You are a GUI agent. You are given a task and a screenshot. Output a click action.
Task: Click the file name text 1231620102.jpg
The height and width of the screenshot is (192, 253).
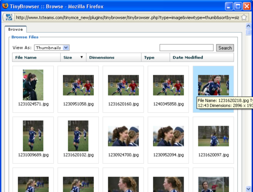(x=78, y=155)
